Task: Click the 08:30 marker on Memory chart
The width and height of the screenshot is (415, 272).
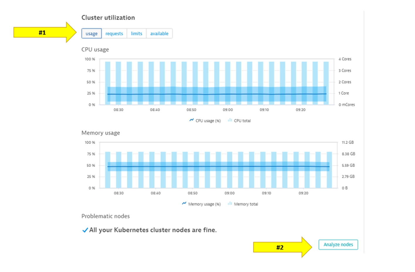Action: pos(119,193)
